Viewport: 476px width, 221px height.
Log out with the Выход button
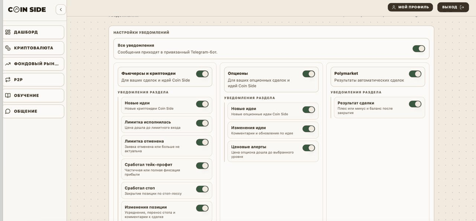click(x=453, y=7)
